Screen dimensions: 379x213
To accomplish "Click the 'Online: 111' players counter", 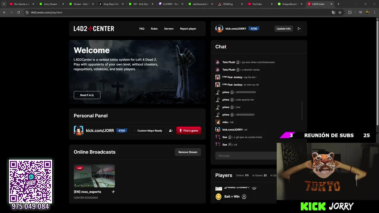I will coord(242,175).
